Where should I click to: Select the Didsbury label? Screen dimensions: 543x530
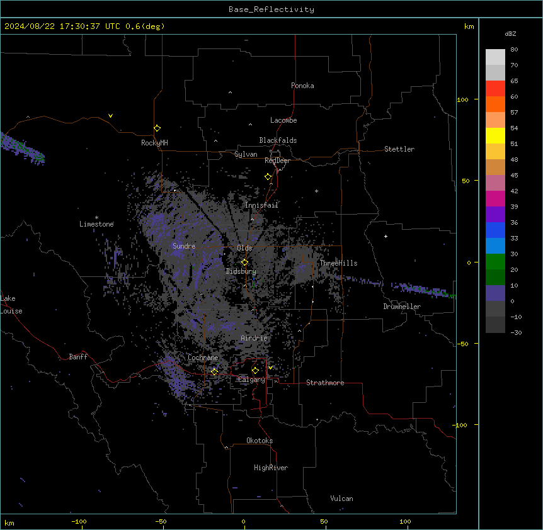[x=241, y=271]
